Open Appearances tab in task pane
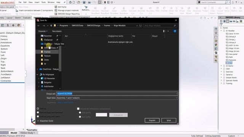 coord(216,45)
